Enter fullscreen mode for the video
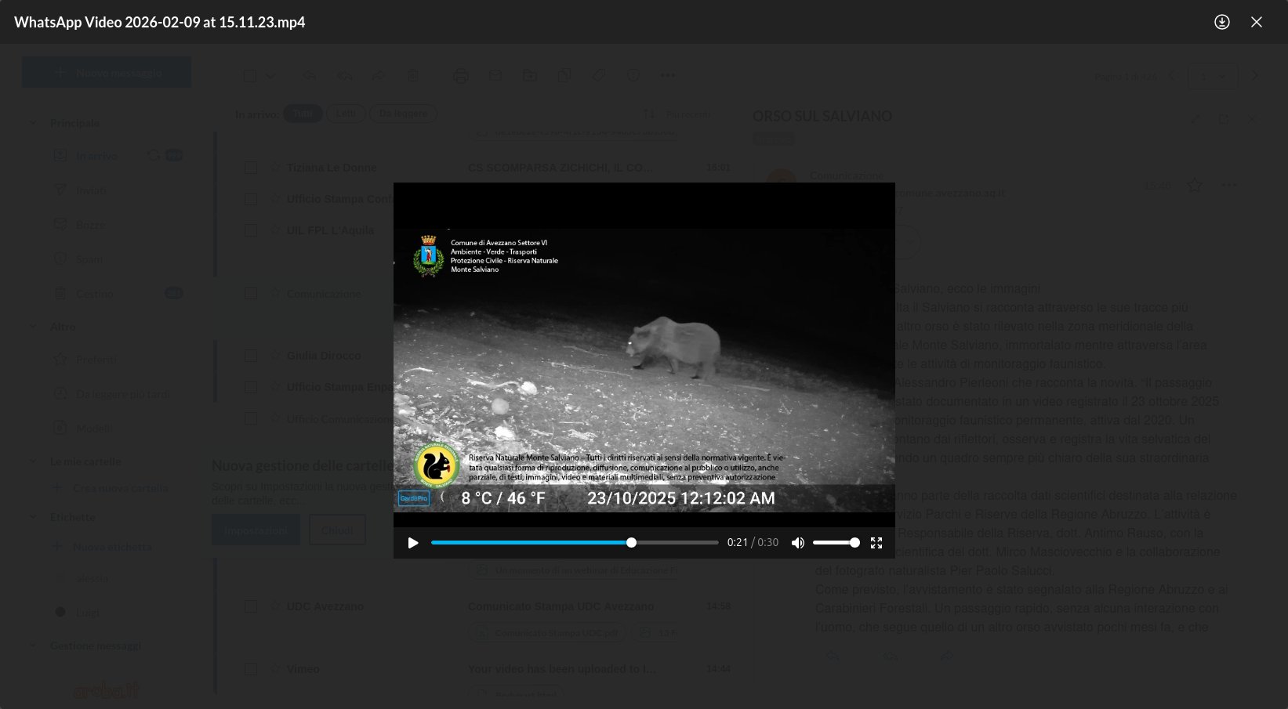Screen dimensions: 1288x709 click(876, 543)
